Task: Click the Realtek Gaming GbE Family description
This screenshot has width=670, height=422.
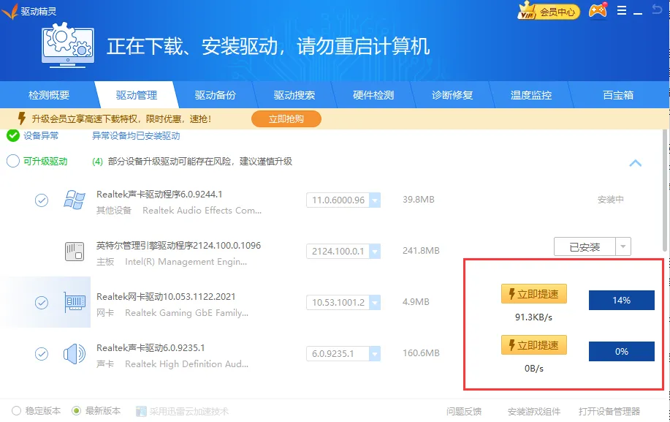Action: (187, 313)
